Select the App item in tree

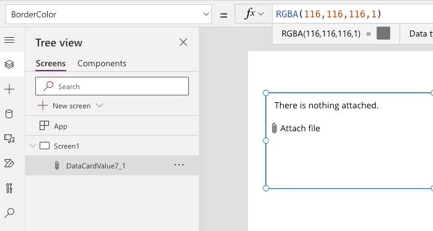pos(112,126)
